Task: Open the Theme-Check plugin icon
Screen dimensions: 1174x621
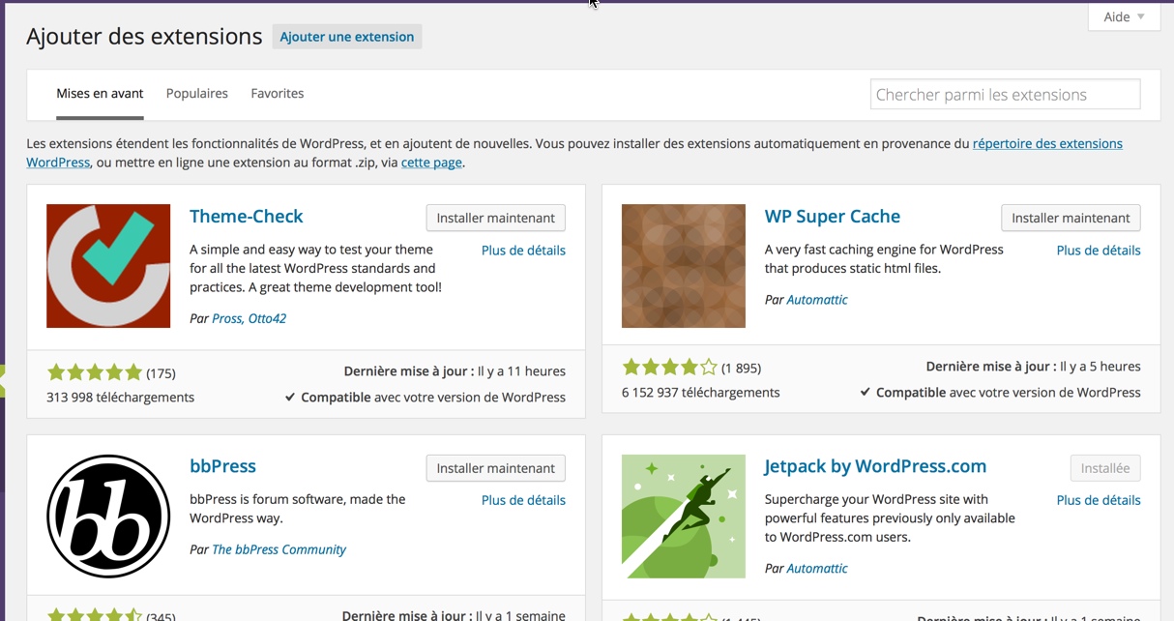Action: [x=108, y=266]
